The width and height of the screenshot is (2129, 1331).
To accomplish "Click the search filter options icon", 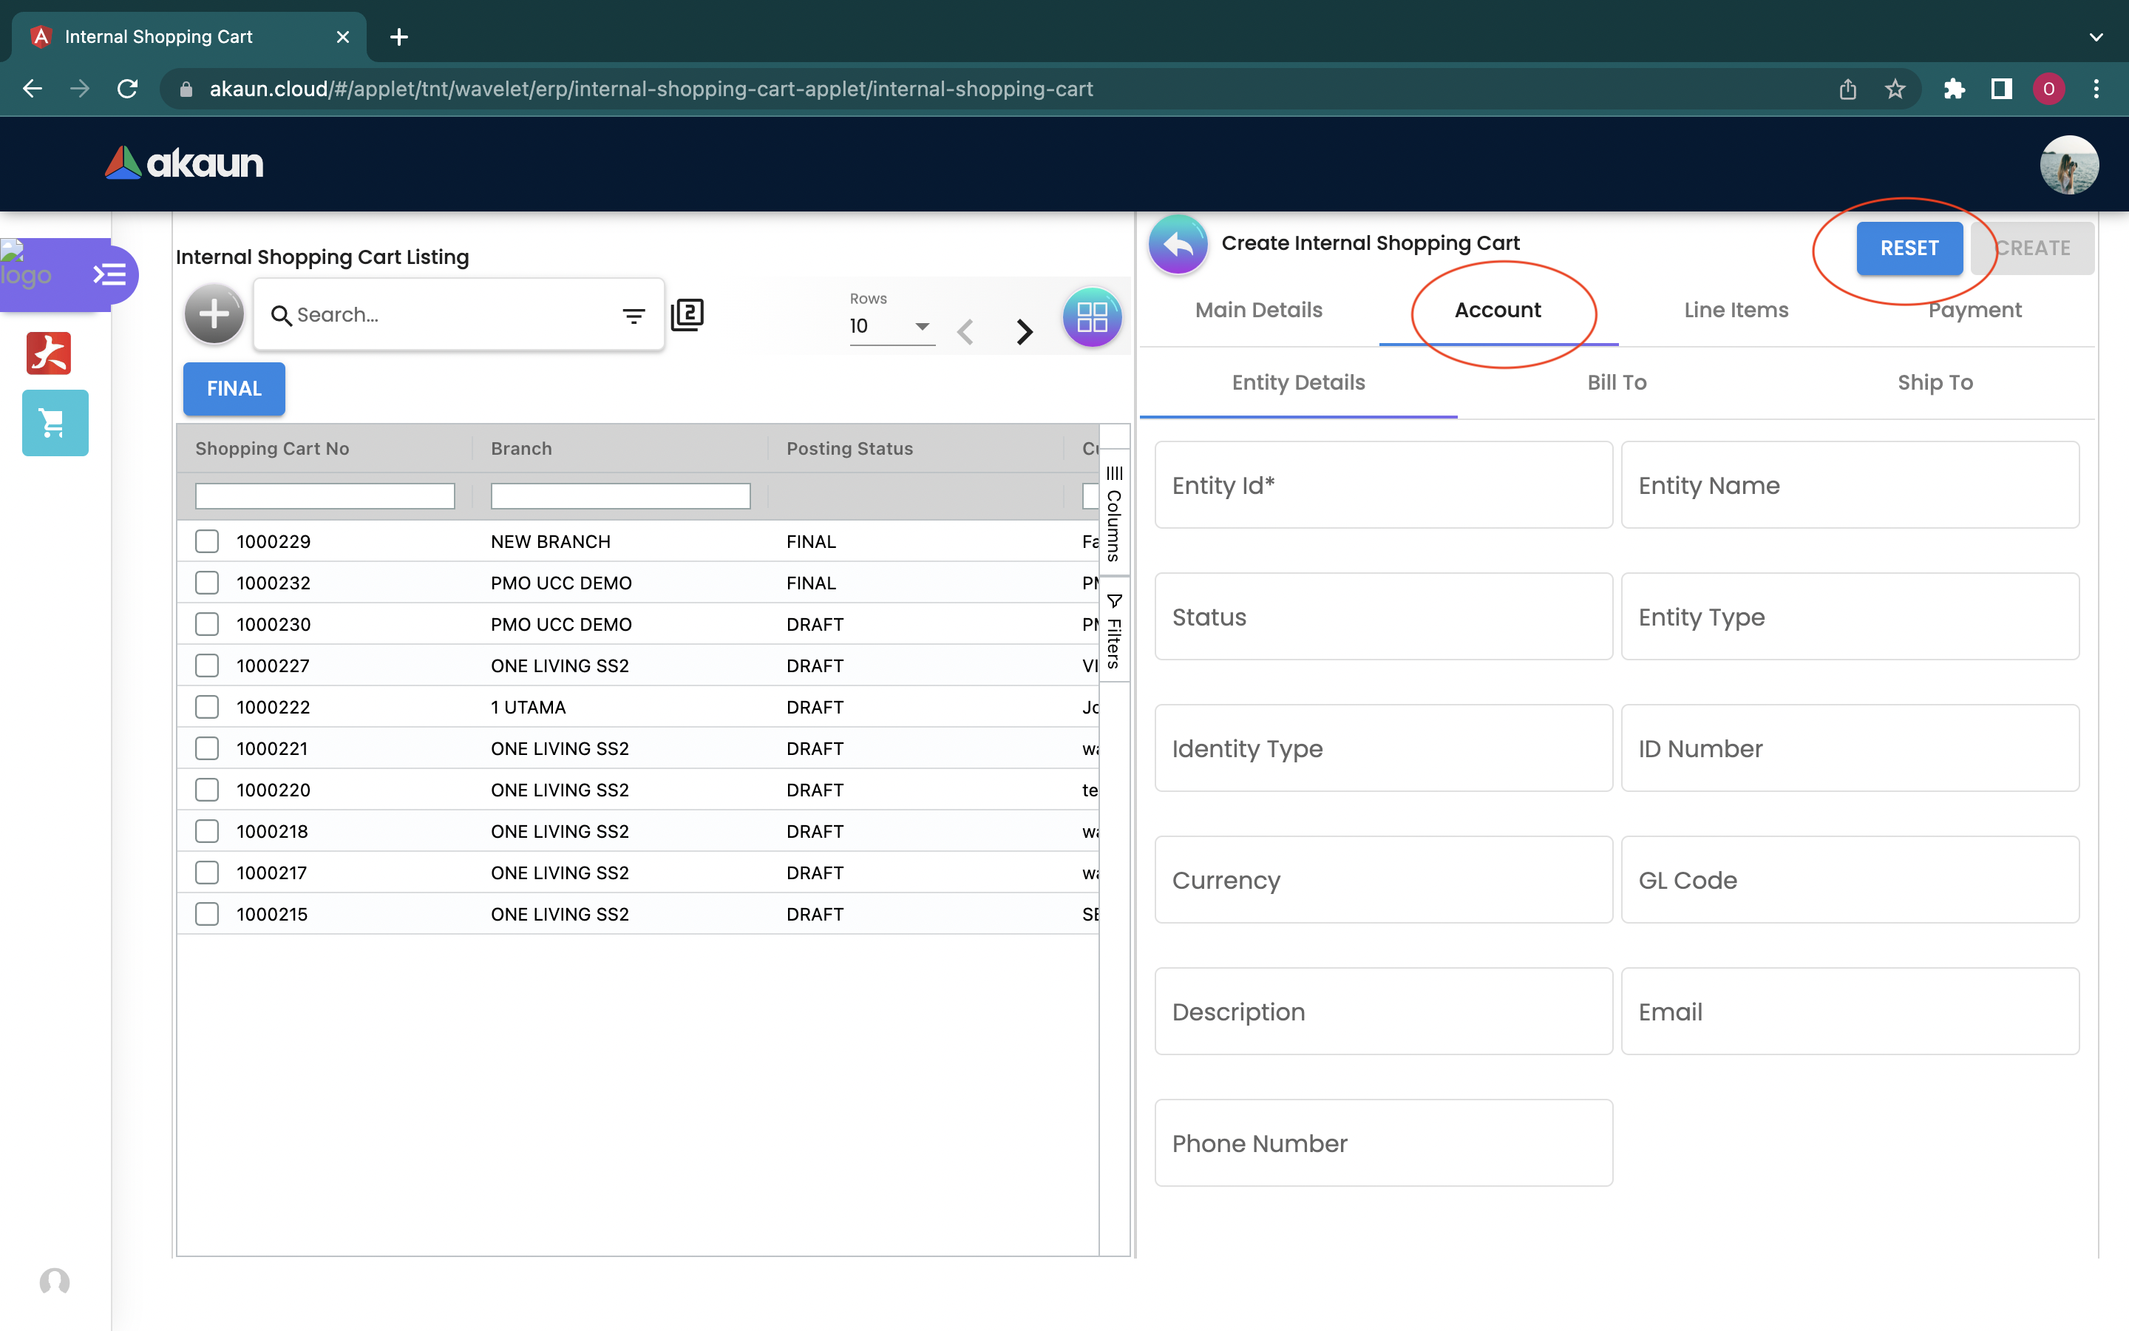I will pyautogui.click(x=634, y=315).
